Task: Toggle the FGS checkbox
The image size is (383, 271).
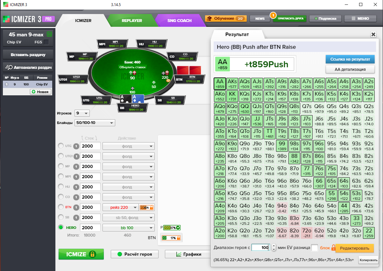Action: (46, 42)
